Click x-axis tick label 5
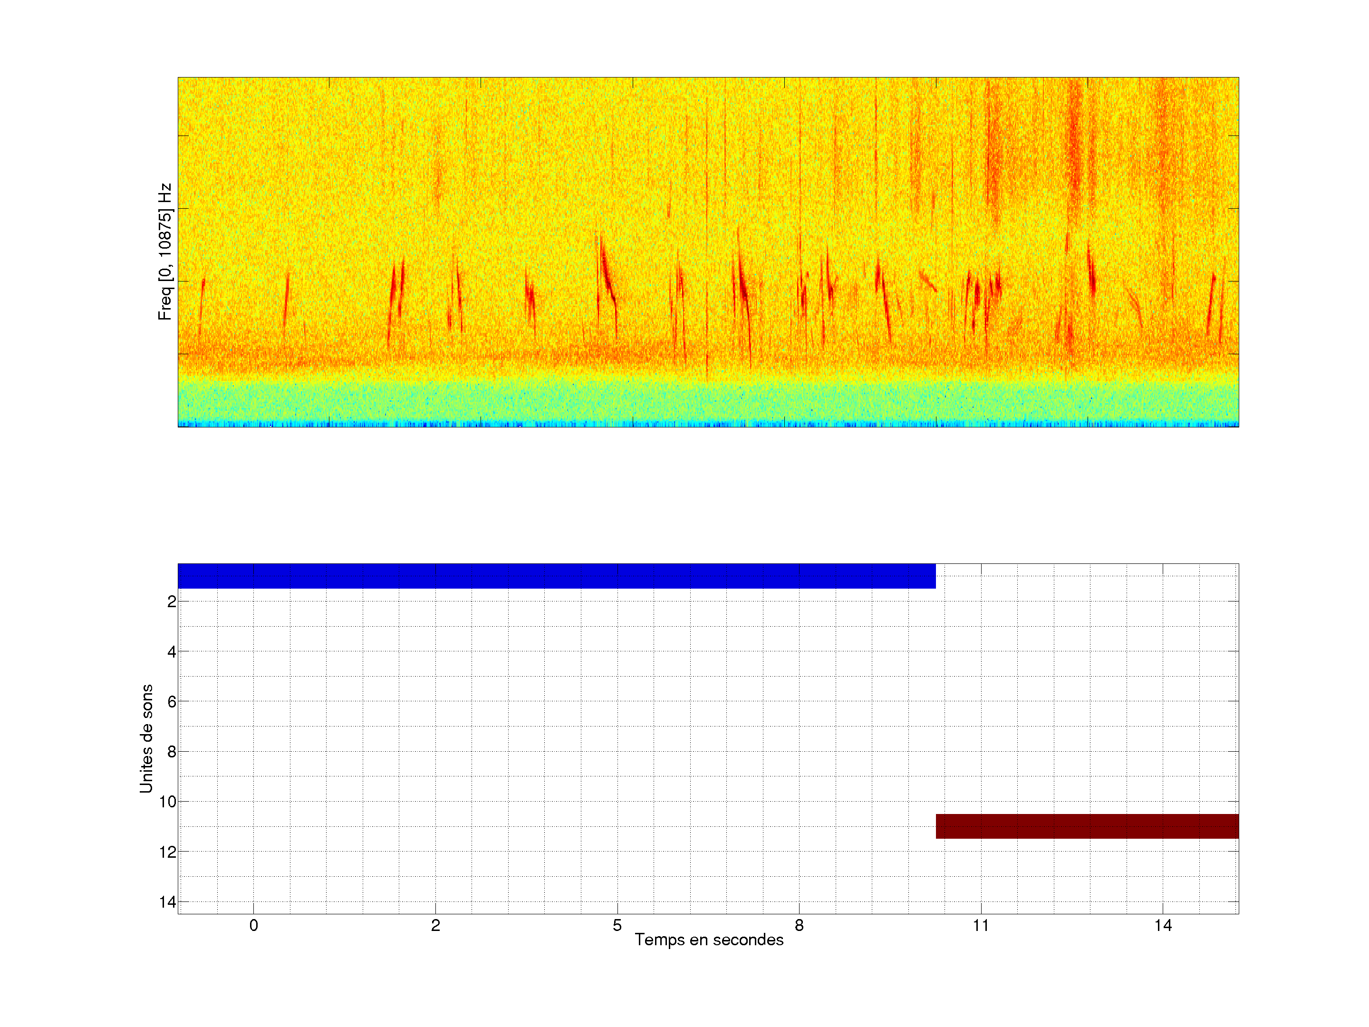This screenshot has width=1369, height=1027. 617,925
